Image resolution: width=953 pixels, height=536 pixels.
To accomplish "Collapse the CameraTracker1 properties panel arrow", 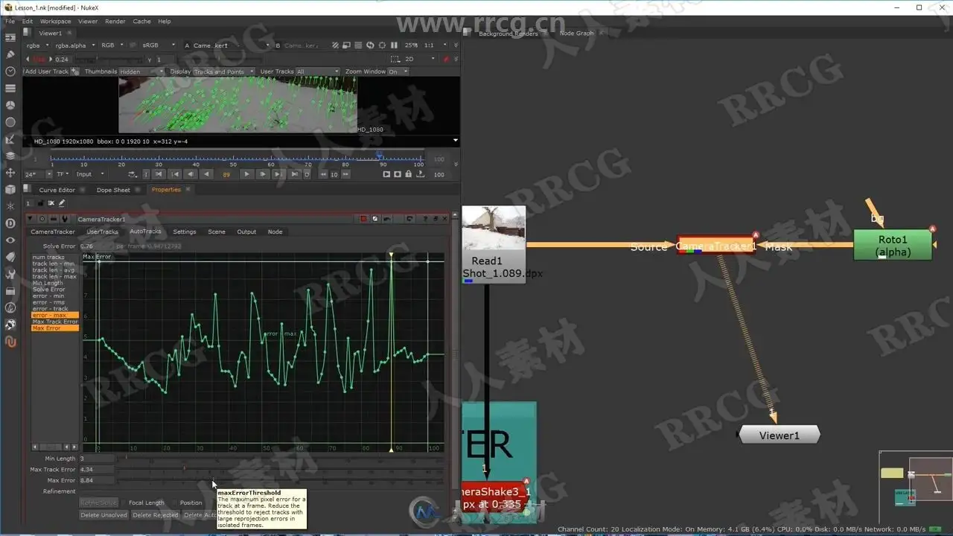I will [x=31, y=219].
